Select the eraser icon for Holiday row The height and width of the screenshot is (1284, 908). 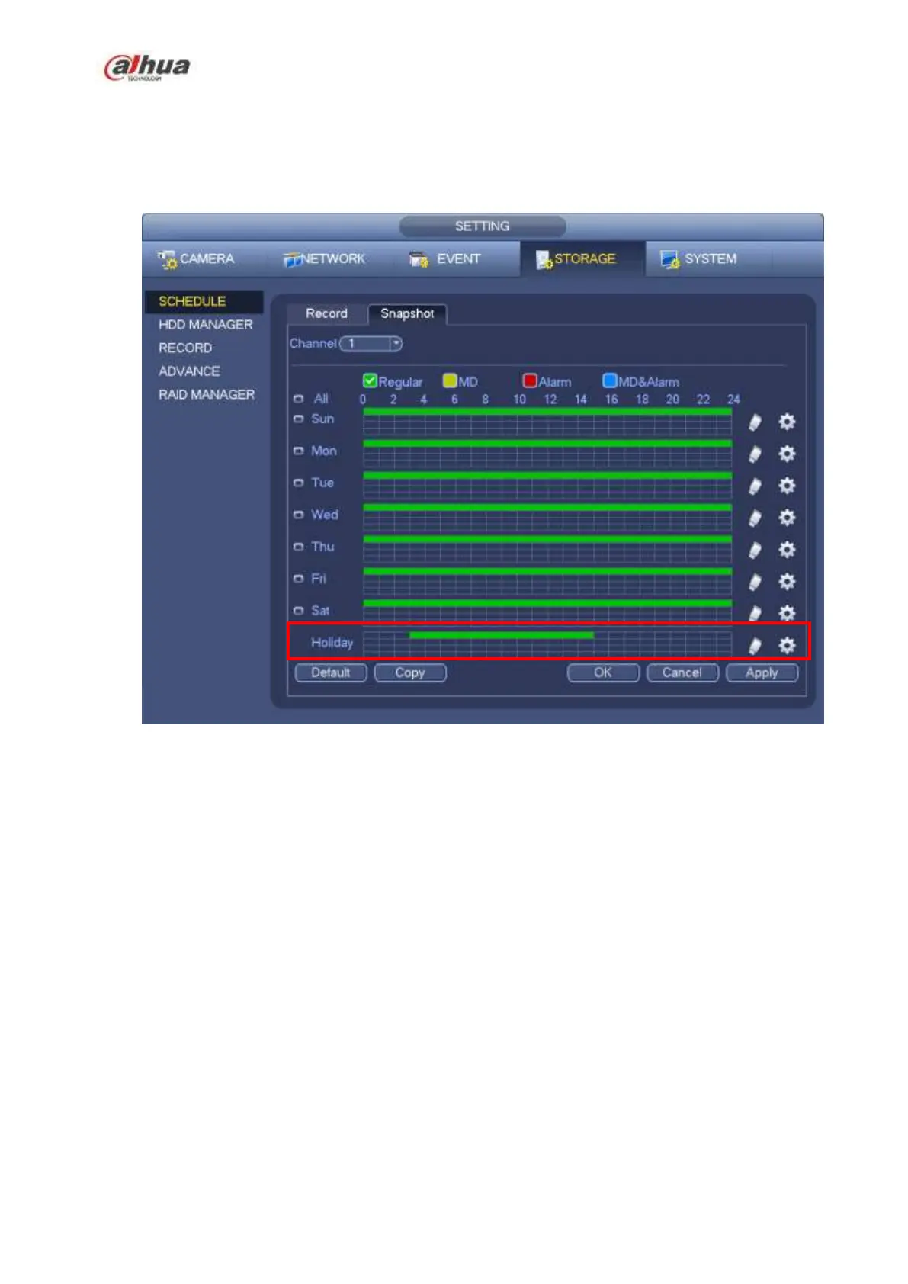click(755, 647)
